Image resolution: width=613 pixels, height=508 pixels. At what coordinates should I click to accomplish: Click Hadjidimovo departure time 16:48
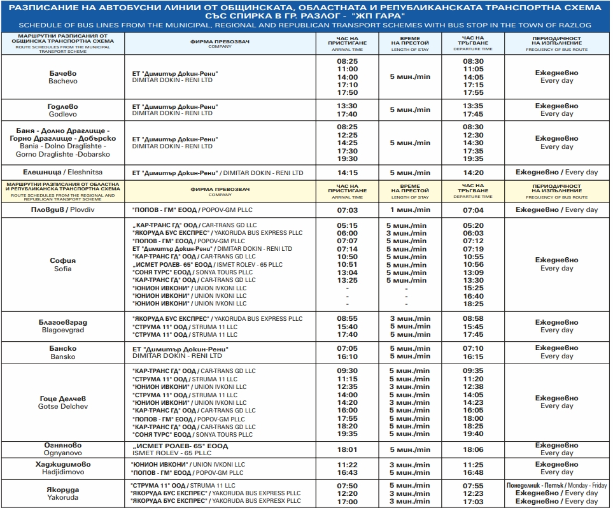[x=473, y=473]
